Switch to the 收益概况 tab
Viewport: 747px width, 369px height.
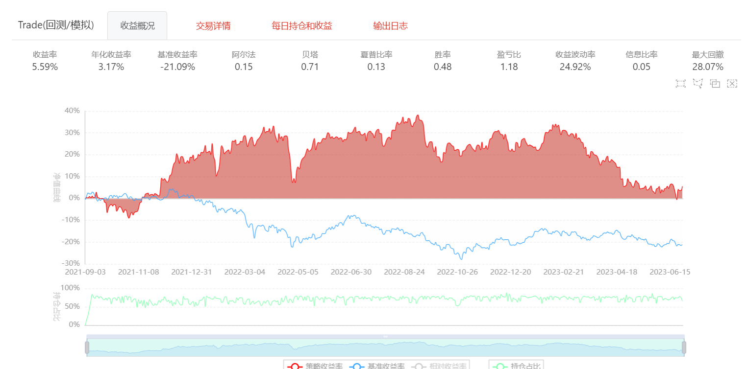pos(137,26)
